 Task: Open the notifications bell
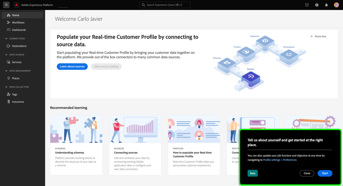326,5
